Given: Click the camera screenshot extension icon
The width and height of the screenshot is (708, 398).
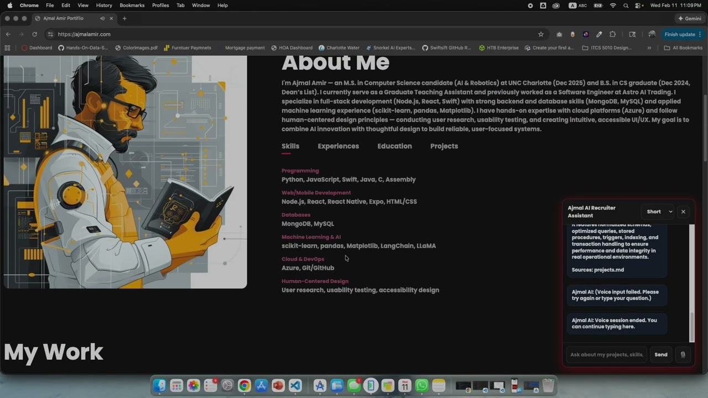Looking at the screenshot, I should [x=559, y=34].
